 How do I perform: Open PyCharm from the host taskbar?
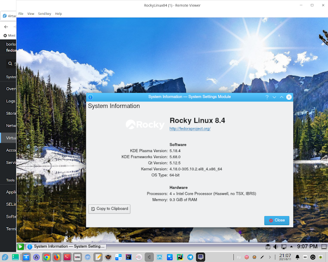point(180,257)
